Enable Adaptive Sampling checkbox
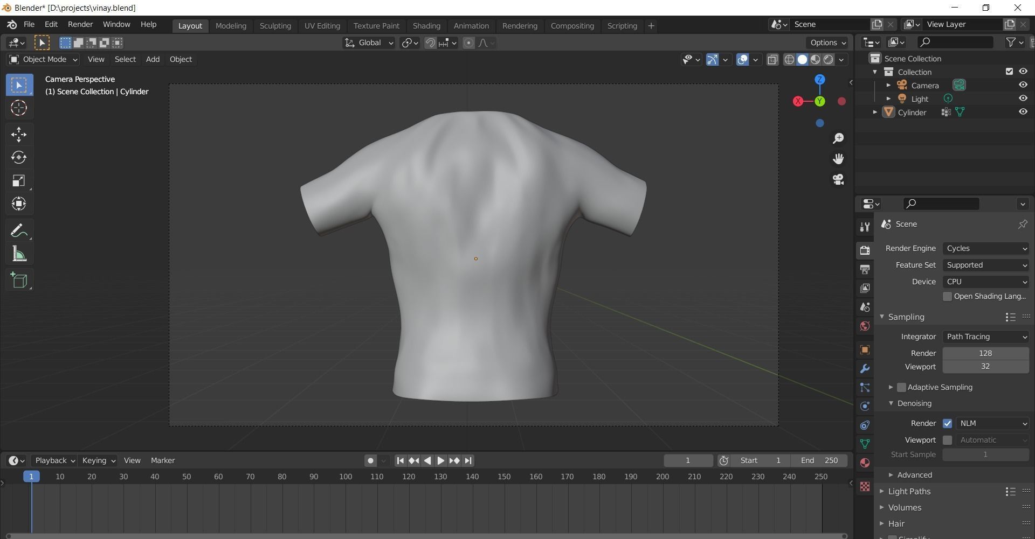Image resolution: width=1035 pixels, height=539 pixels. coord(901,388)
